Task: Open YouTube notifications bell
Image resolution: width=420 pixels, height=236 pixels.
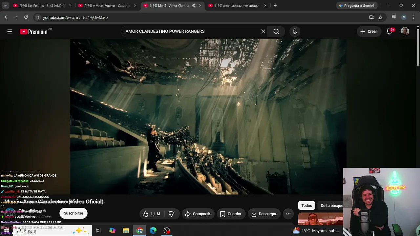Action: [389, 31]
